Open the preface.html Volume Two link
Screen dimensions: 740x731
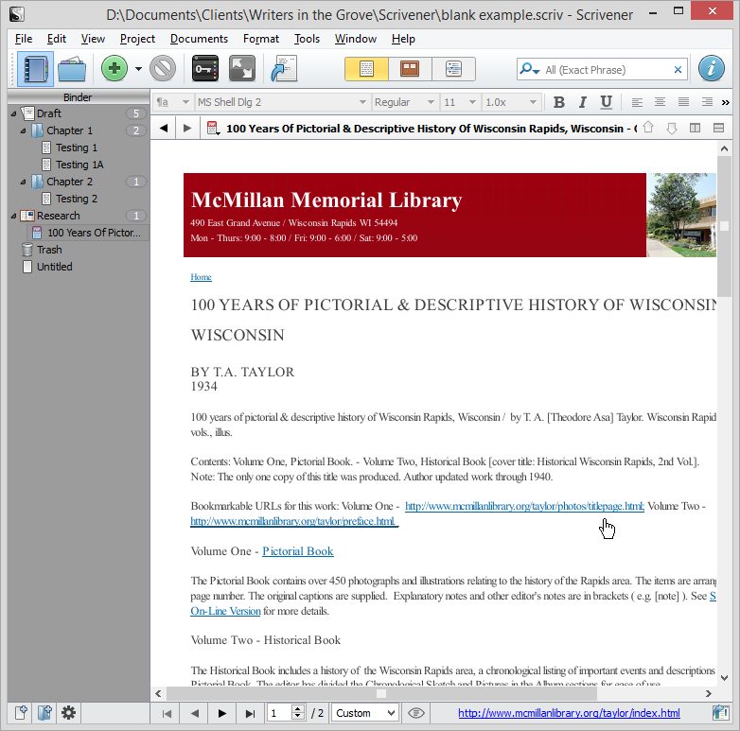pos(294,521)
